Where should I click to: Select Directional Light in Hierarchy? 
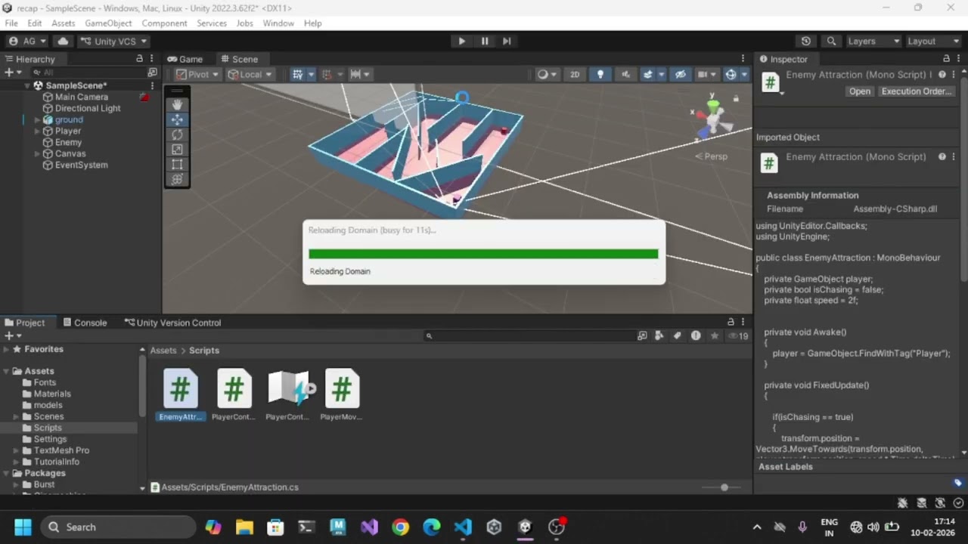88,108
